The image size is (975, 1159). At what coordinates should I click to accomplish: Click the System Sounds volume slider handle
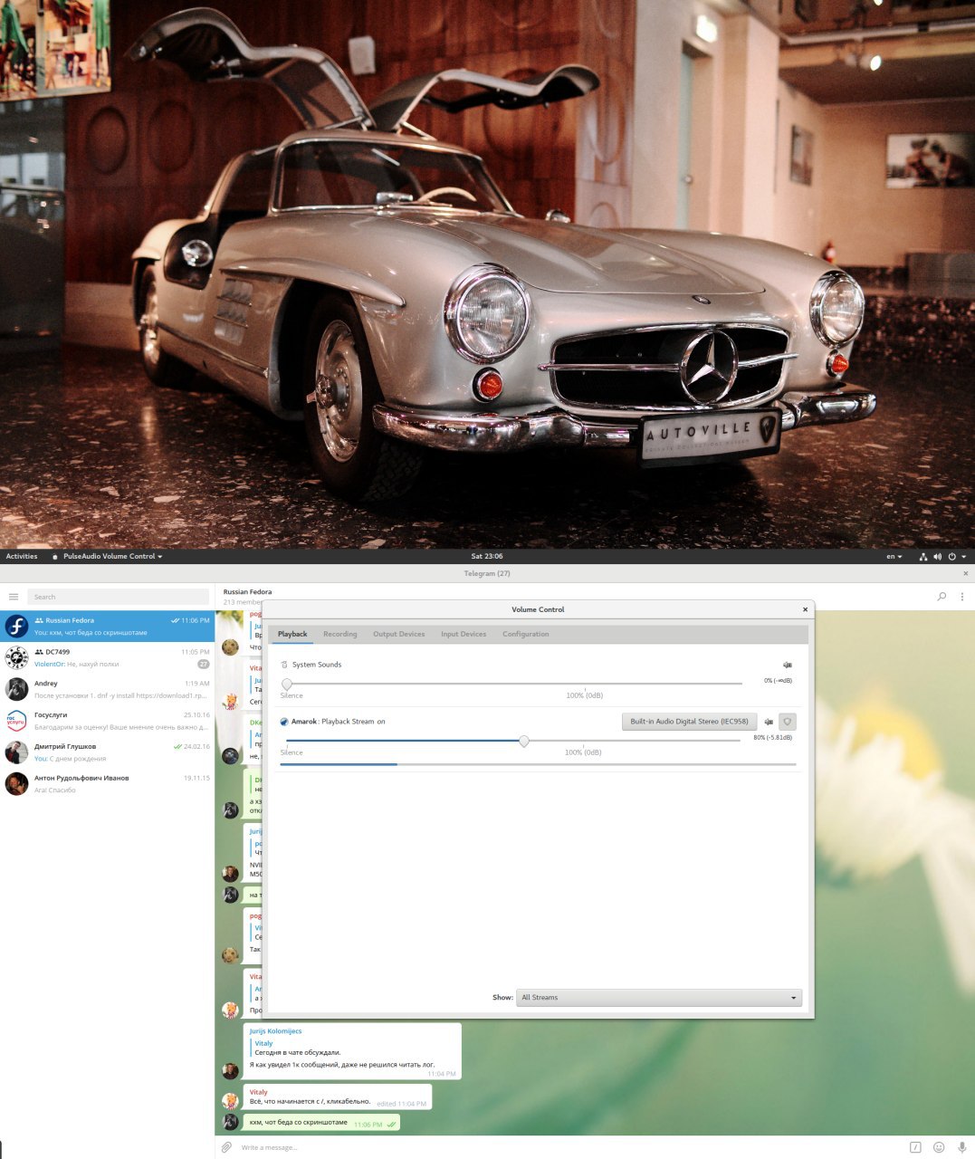tap(287, 685)
